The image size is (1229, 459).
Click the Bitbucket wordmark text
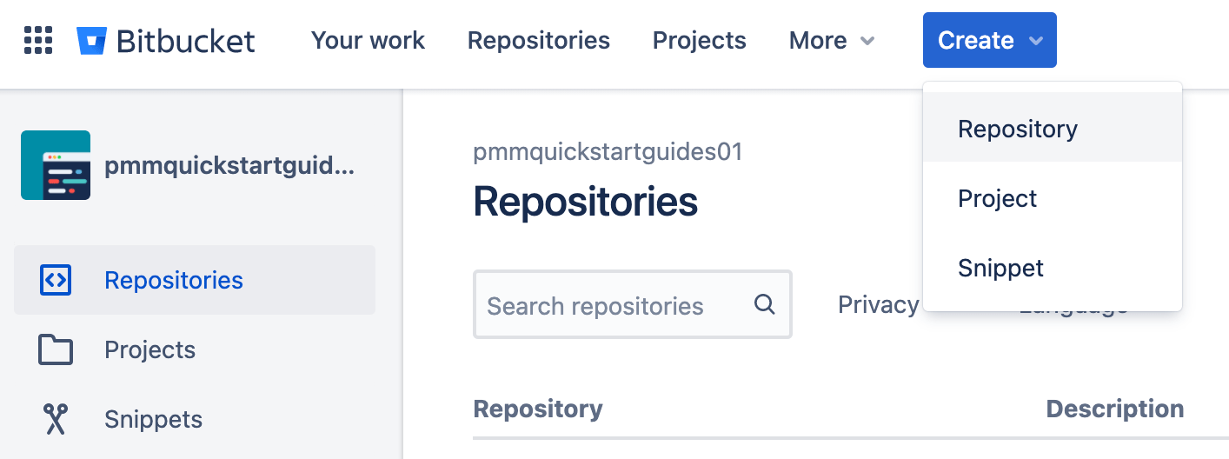(x=185, y=40)
